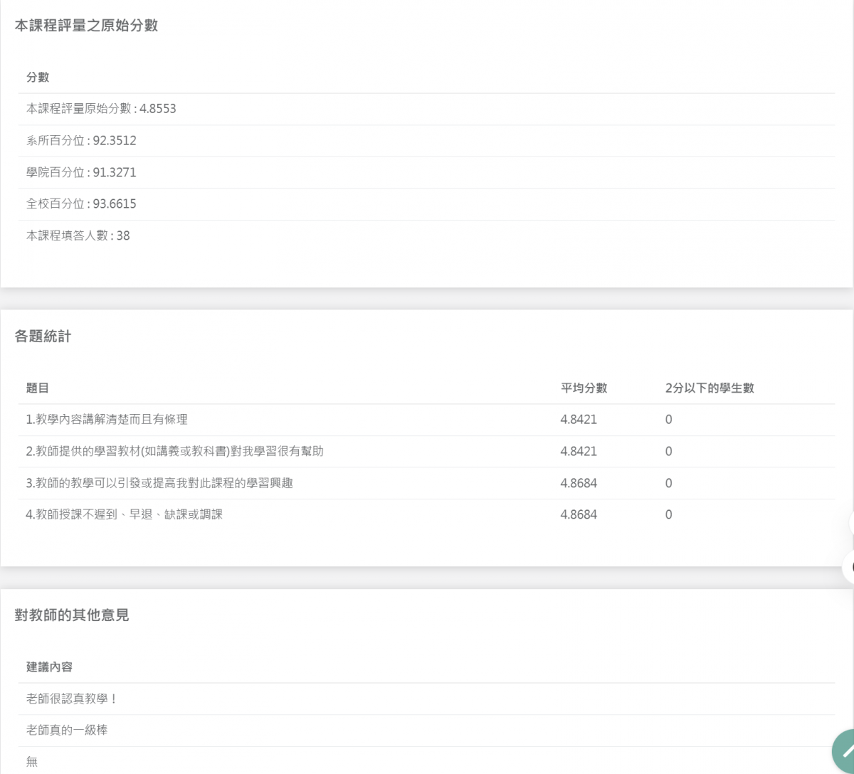Click the 4.8684 average for question 3

tap(579, 483)
